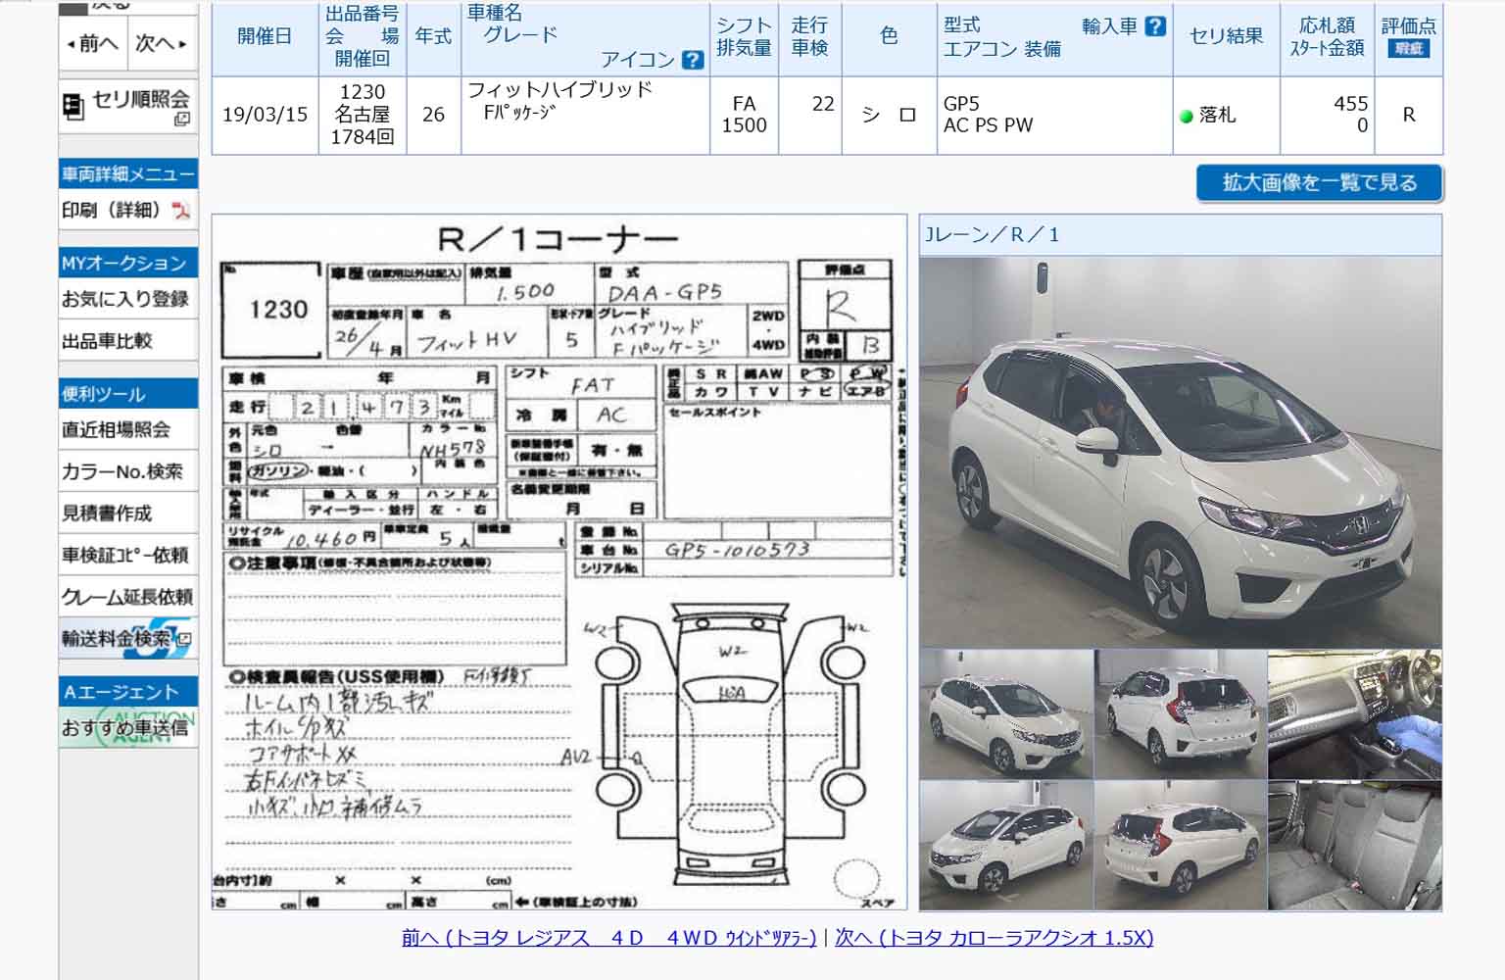Click the R grade cell in 評価点 column
The width and height of the screenshot is (1505, 980).
pyautogui.click(x=1408, y=115)
